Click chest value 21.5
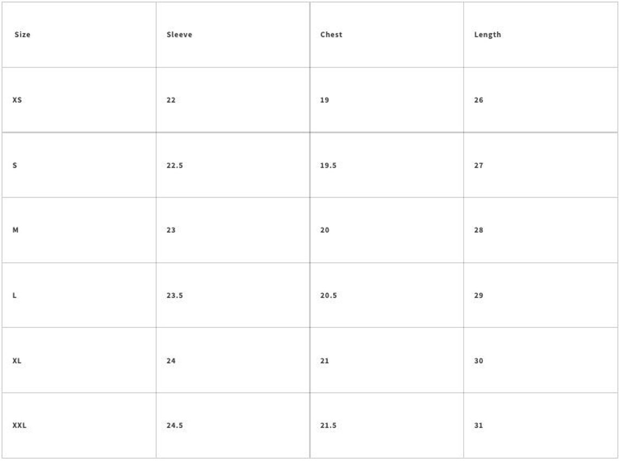The height and width of the screenshot is (461, 619). [x=329, y=426]
